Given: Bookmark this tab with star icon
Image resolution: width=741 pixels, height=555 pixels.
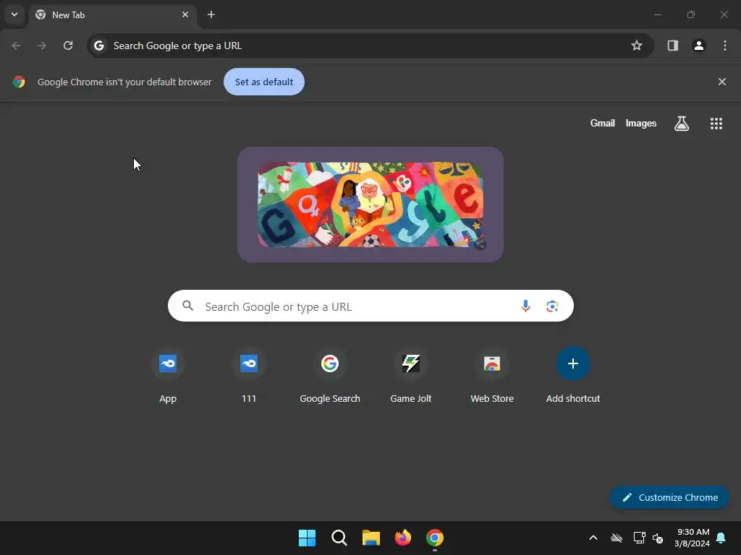Looking at the screenshot, I should 637,46.
